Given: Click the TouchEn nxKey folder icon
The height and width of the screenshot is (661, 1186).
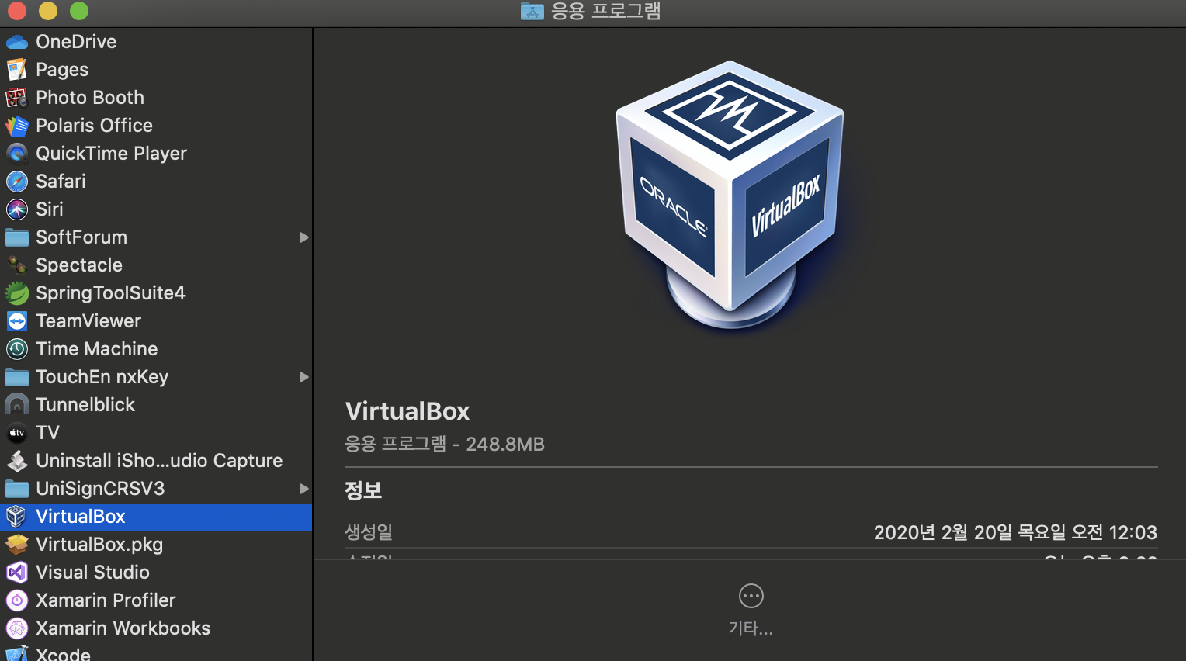Looking at the screenshot, I should pyautogui.click(x=17, y=377).
